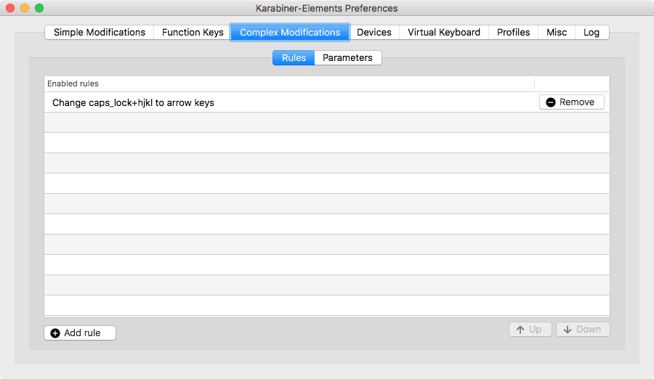Click the Karabiner-Elements Preferences window title
The height and width of the screenshot is (379, 654).
click(x=327, y=8)
